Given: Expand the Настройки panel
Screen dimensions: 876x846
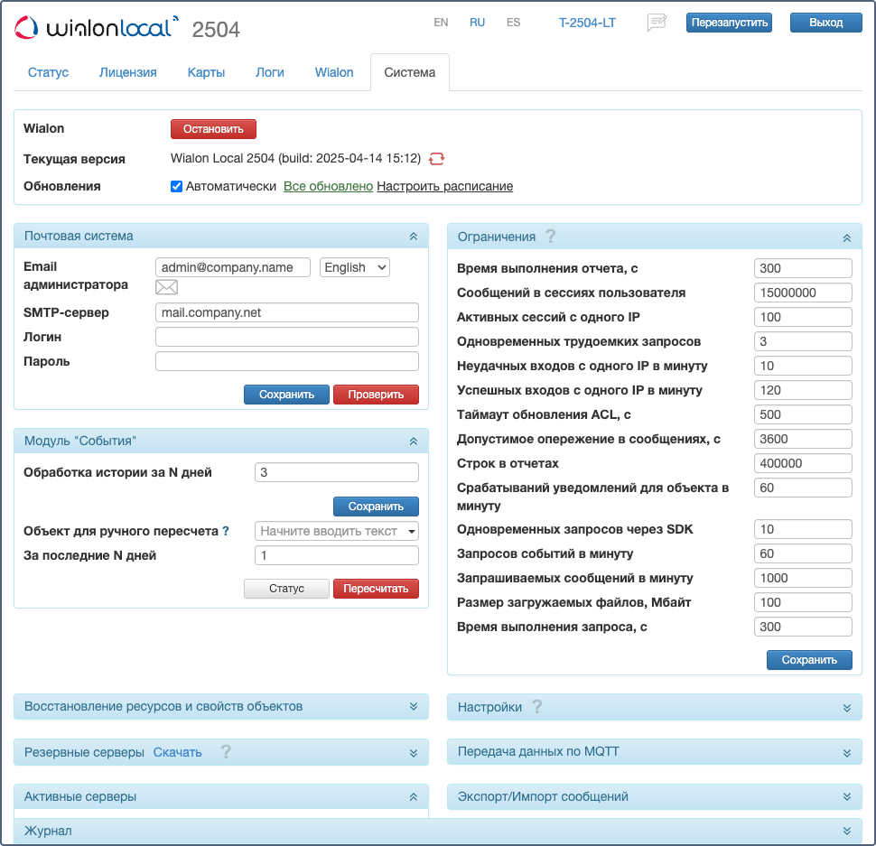Looking at the screenshot, I should [847, 708].
